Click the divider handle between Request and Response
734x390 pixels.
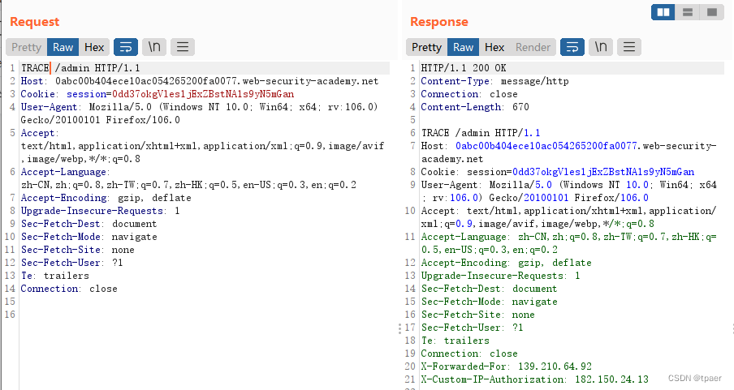click(399, 328)
